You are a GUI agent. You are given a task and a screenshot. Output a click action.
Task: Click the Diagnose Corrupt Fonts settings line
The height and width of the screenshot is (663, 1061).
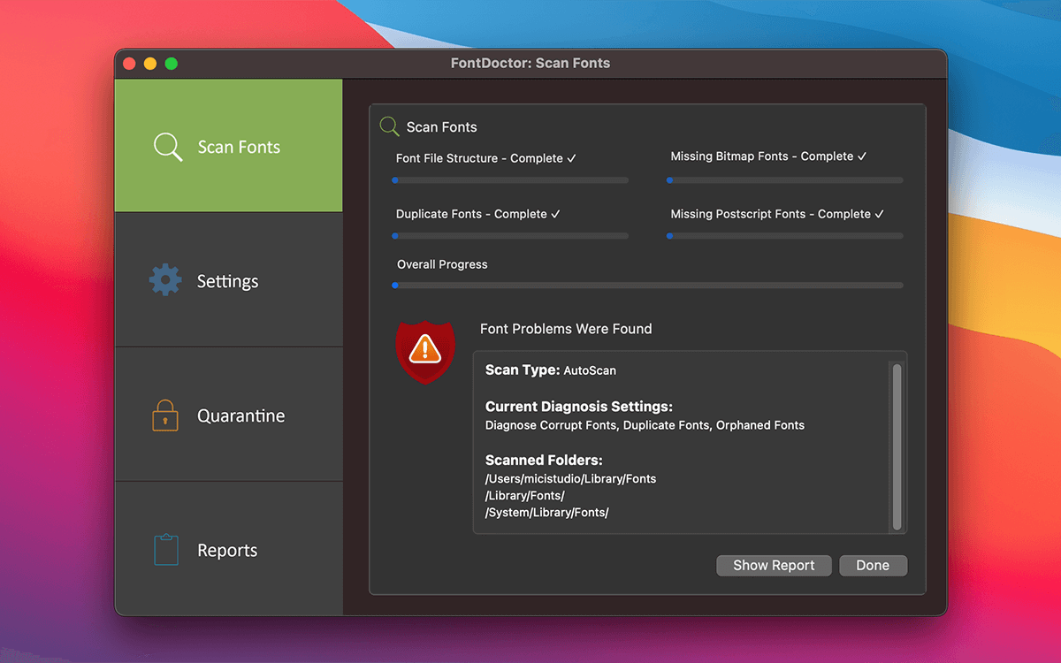645,425
